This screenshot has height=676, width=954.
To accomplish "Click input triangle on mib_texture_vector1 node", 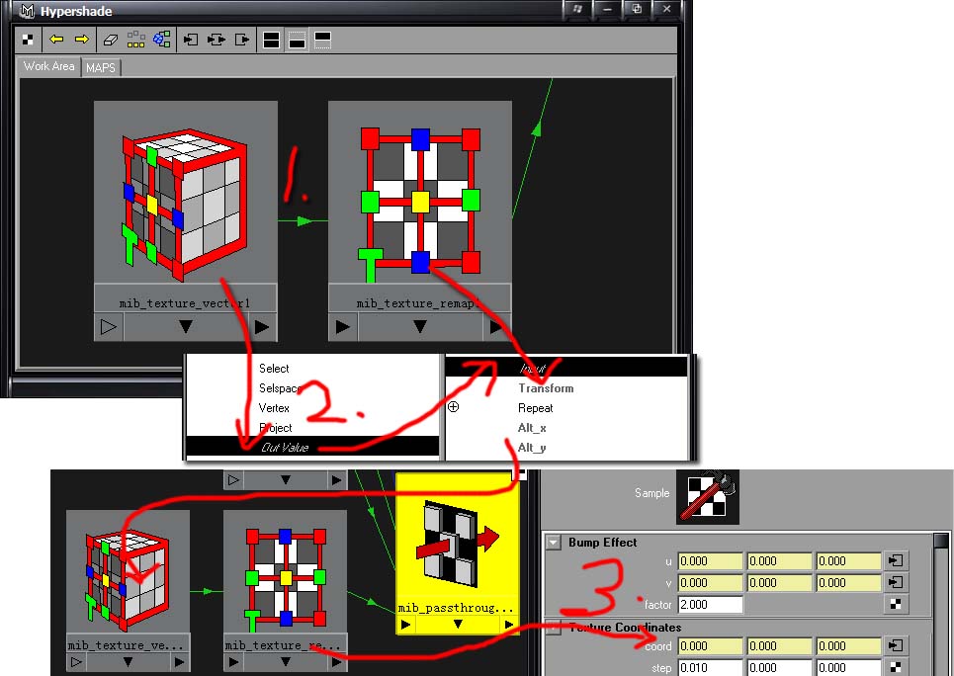I will pyautogui.click(x=109, y=327).
